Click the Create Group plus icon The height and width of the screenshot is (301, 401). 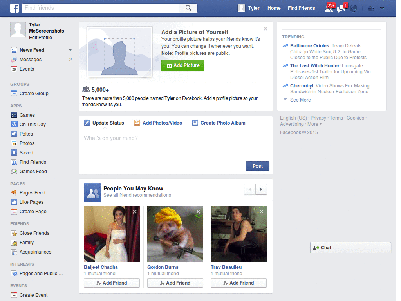[14, 93]
